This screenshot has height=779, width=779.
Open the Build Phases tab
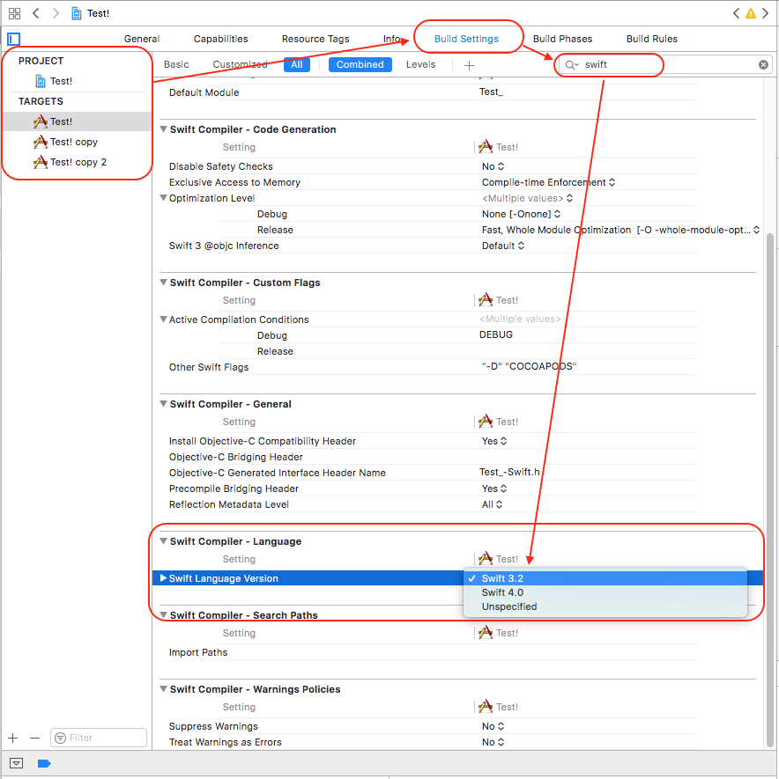562,39
